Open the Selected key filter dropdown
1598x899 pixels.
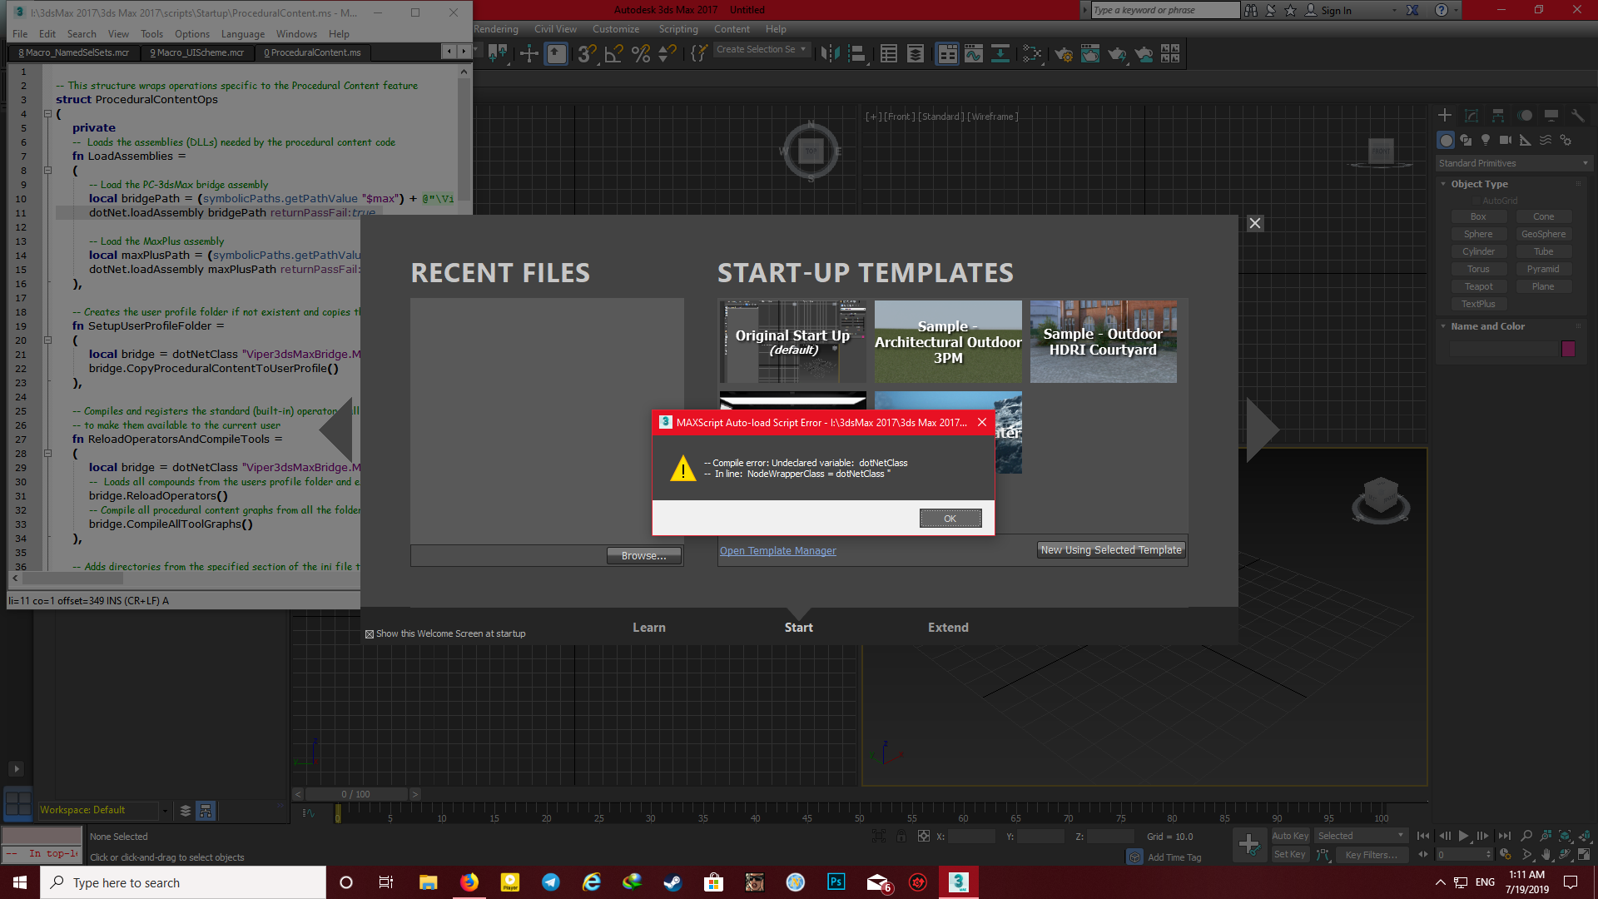[1361, 836]
